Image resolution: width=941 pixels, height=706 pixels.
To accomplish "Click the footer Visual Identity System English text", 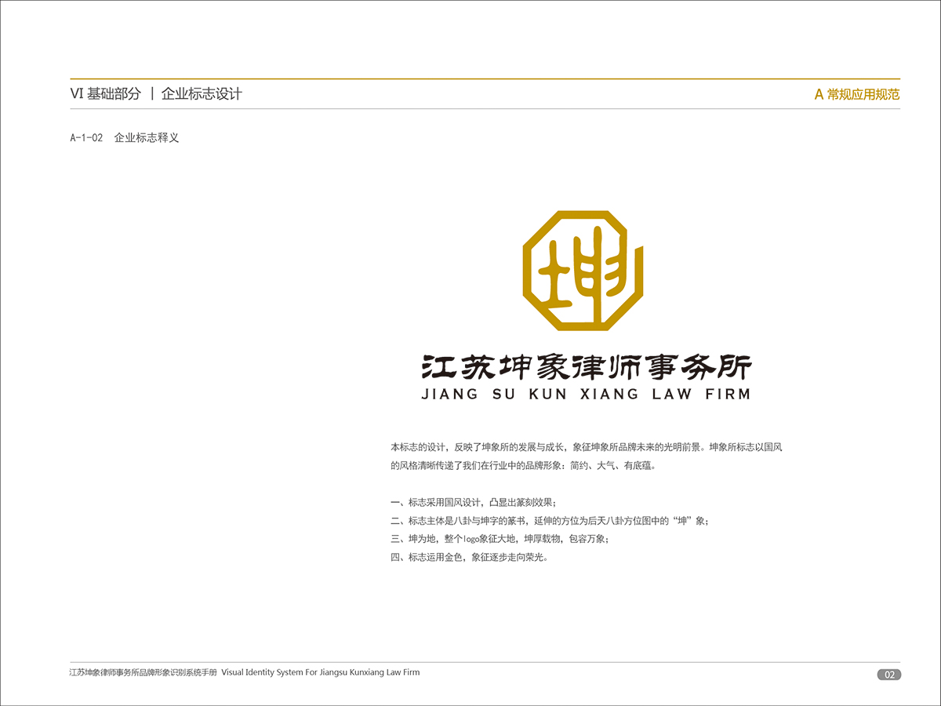I will 320,672.
